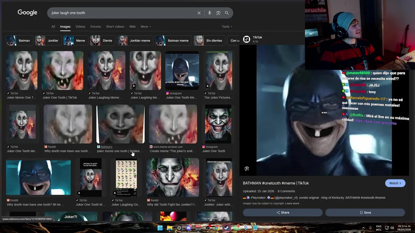Select the Images tab
Screen dimensions: 415x233
coord(65,27)
